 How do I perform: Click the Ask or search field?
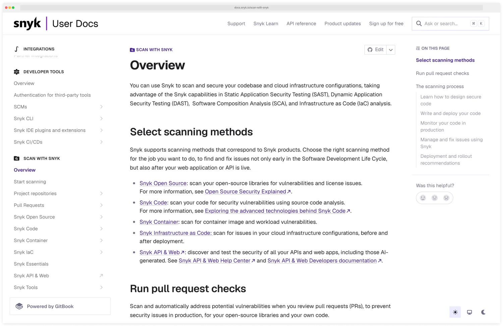[450, 23]
